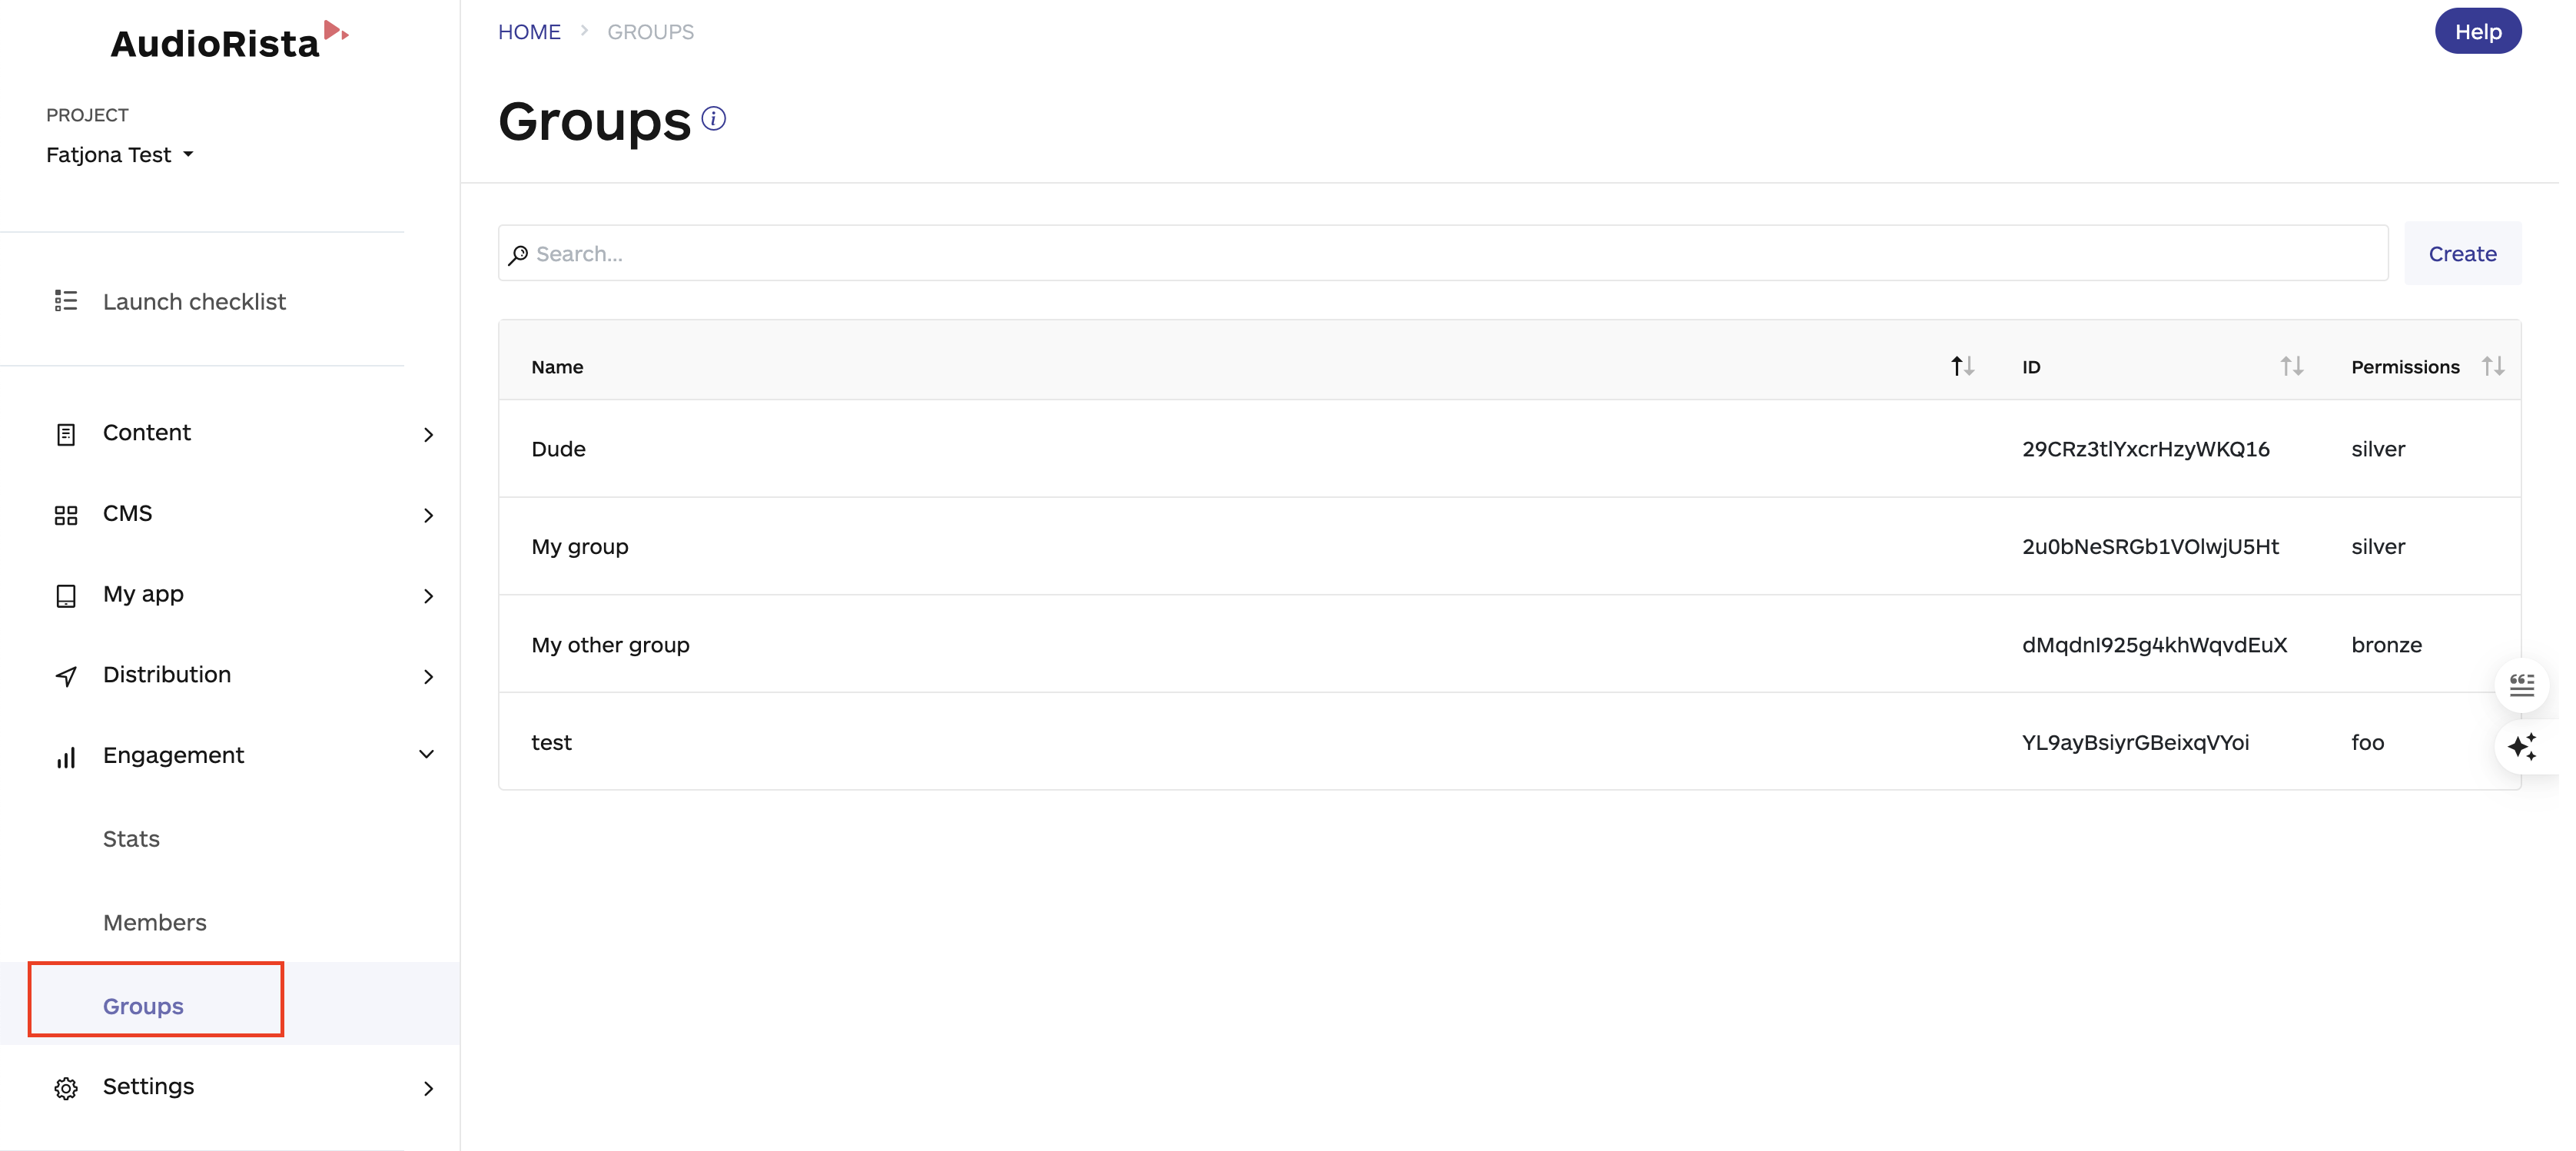Screen dimensions: 2576x1151
Task: Select the Launch checklist icon in the sidebar
Action: tap(65, 300)
